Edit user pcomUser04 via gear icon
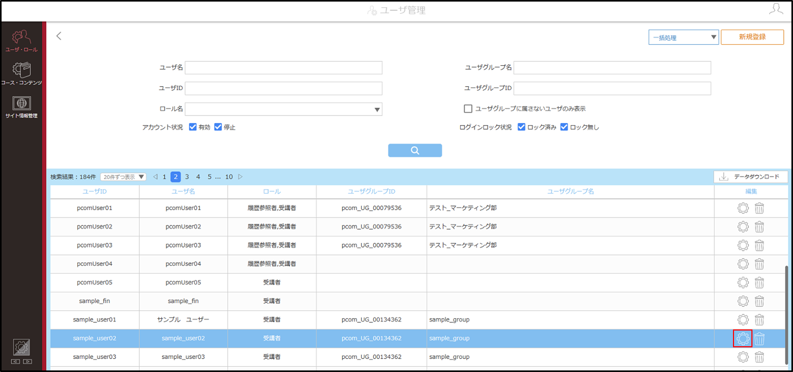 742,264
